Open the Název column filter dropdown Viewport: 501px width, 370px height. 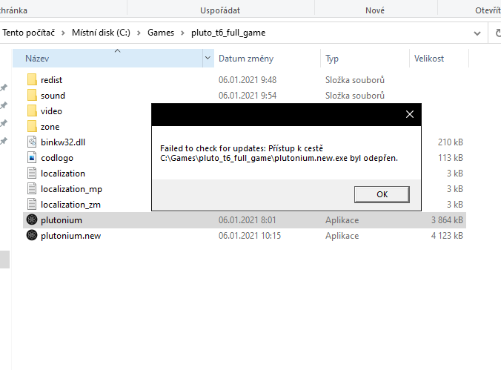208,58
